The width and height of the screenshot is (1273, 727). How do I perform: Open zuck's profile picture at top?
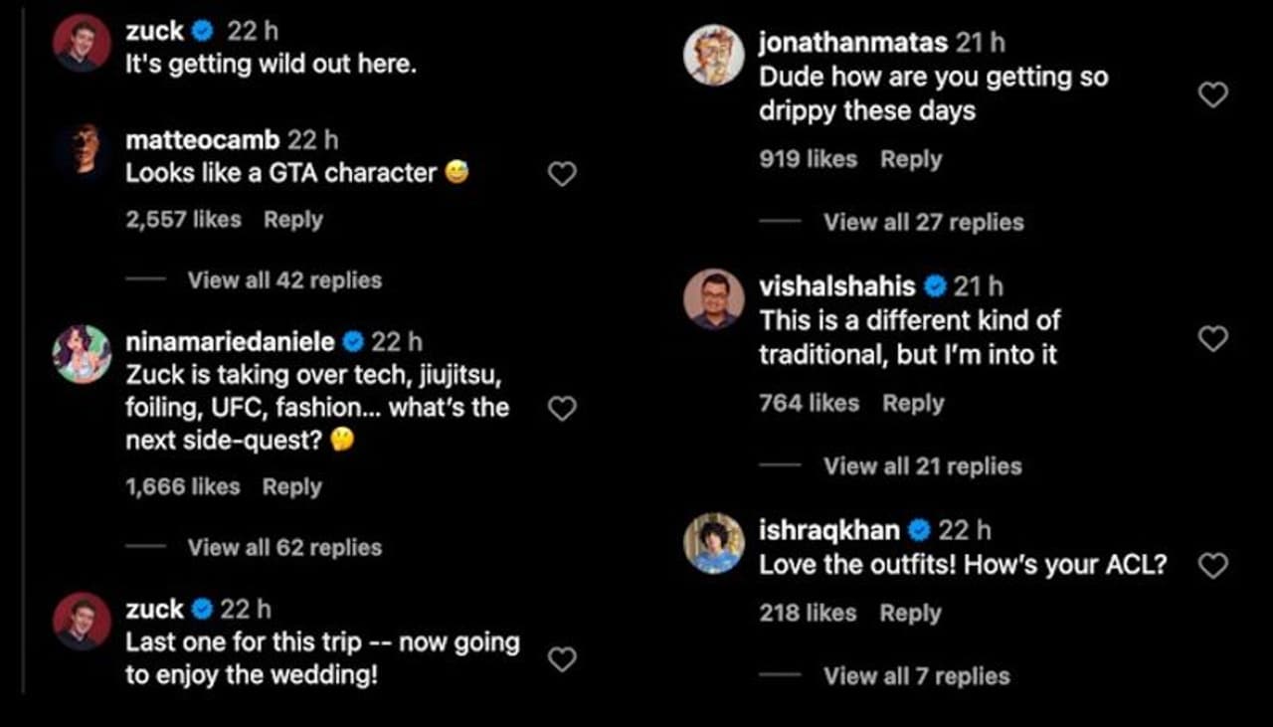pos(83,43)
